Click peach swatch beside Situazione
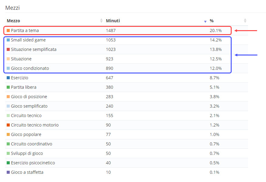 click(x=8, y=59)
